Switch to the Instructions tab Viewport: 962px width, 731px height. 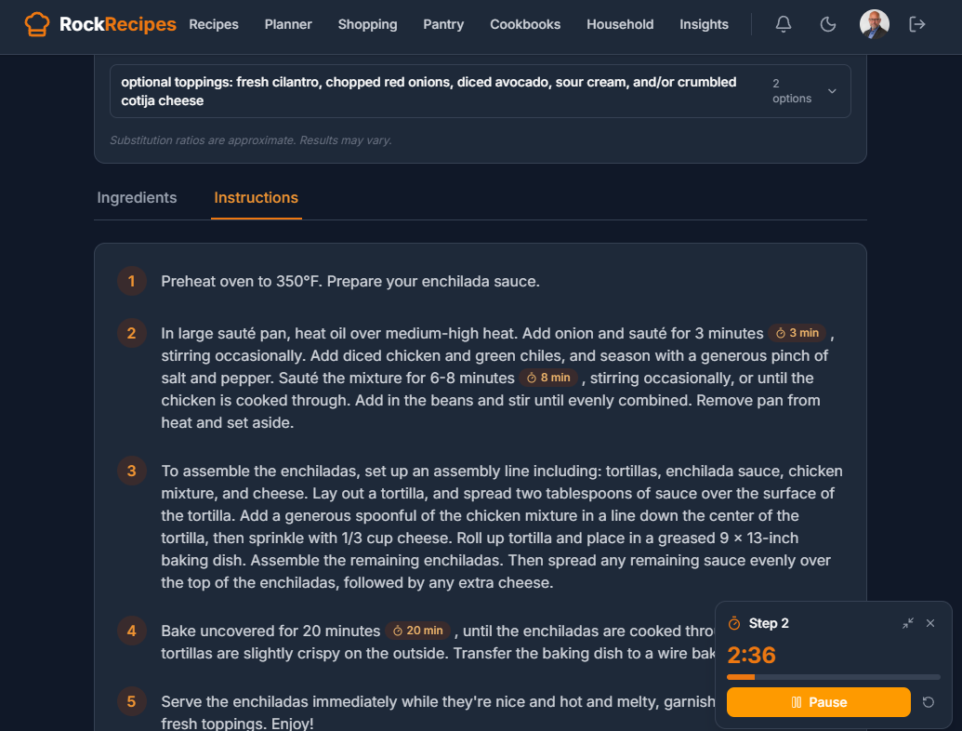[x=256, y=197]
